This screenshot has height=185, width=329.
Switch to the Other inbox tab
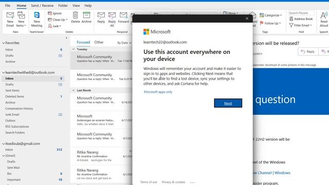99,42
